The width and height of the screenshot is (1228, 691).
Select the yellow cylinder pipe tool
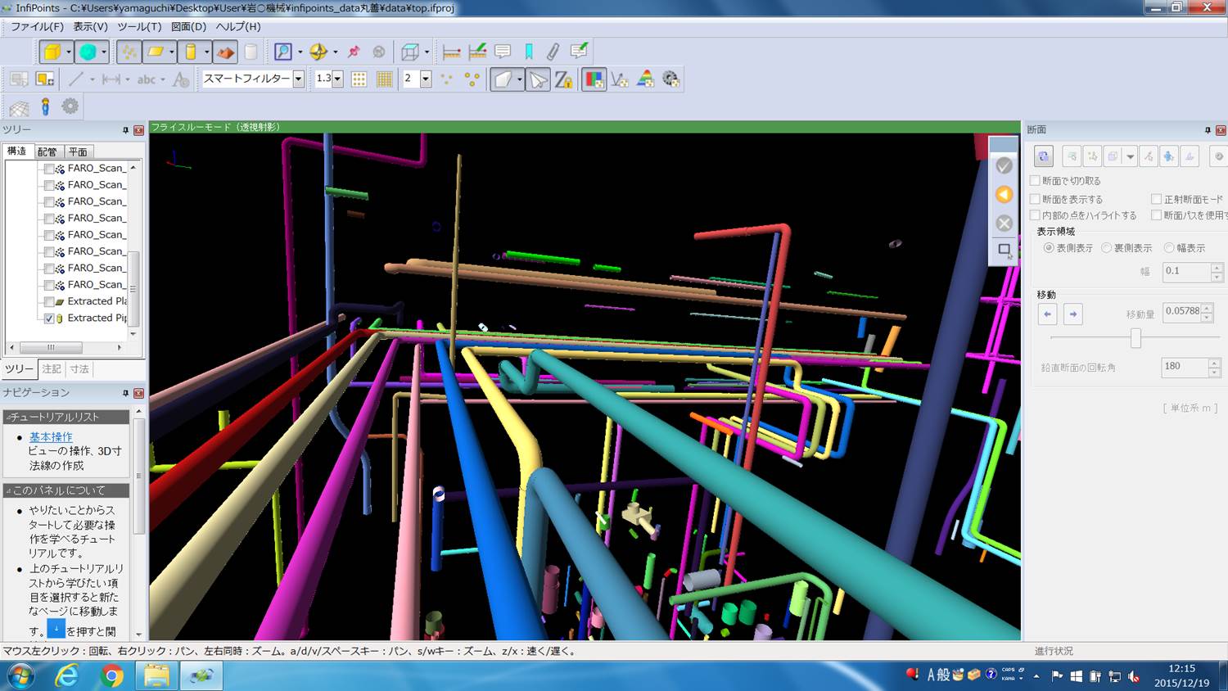(190, 52)
